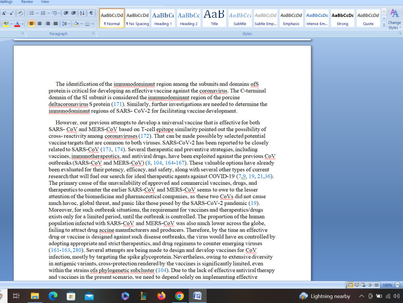Increase the paragraph indent
Image resolution: width=403 pixels, height=303 pixels.
(x=74, y=13)
